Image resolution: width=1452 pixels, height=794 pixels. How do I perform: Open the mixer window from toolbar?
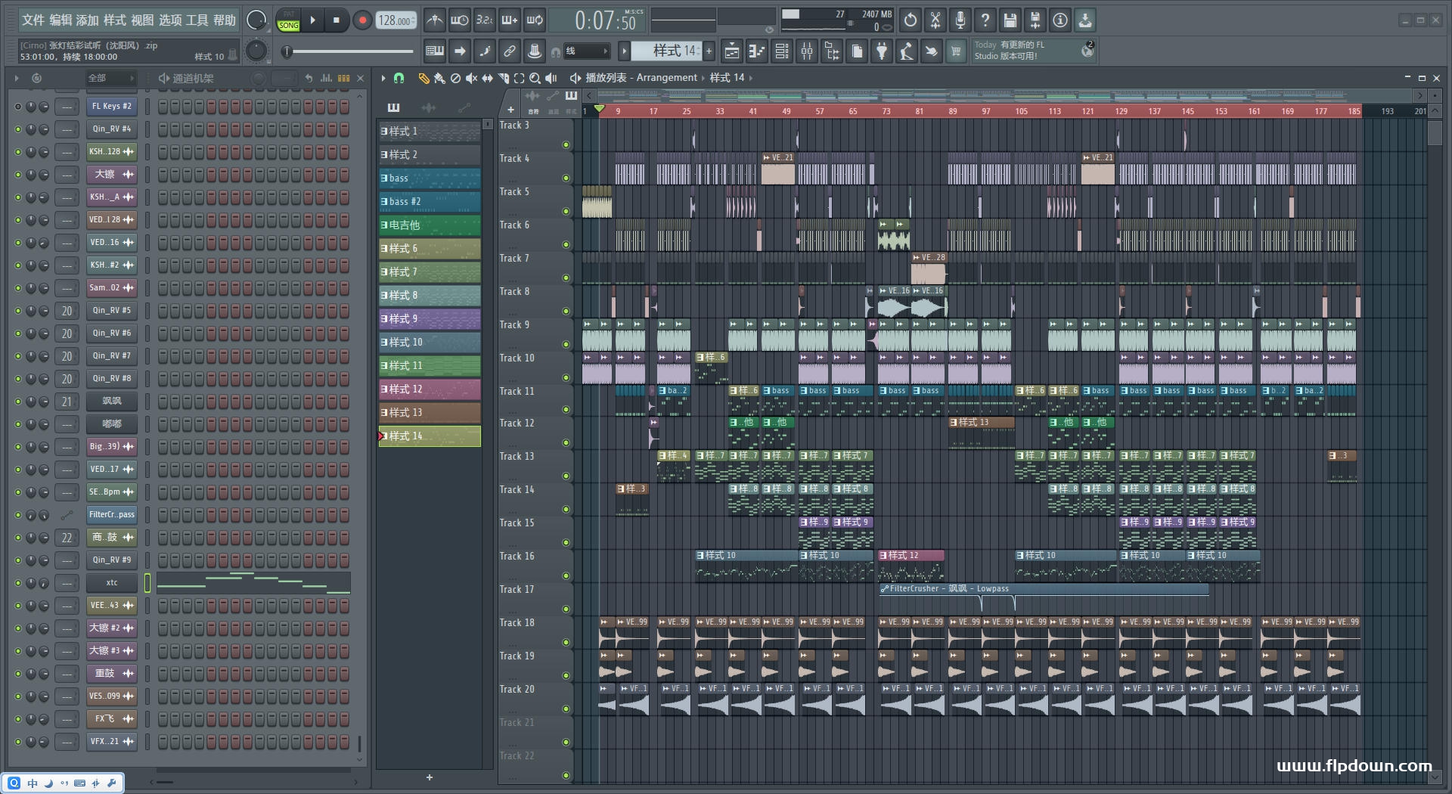pos(807,51)
